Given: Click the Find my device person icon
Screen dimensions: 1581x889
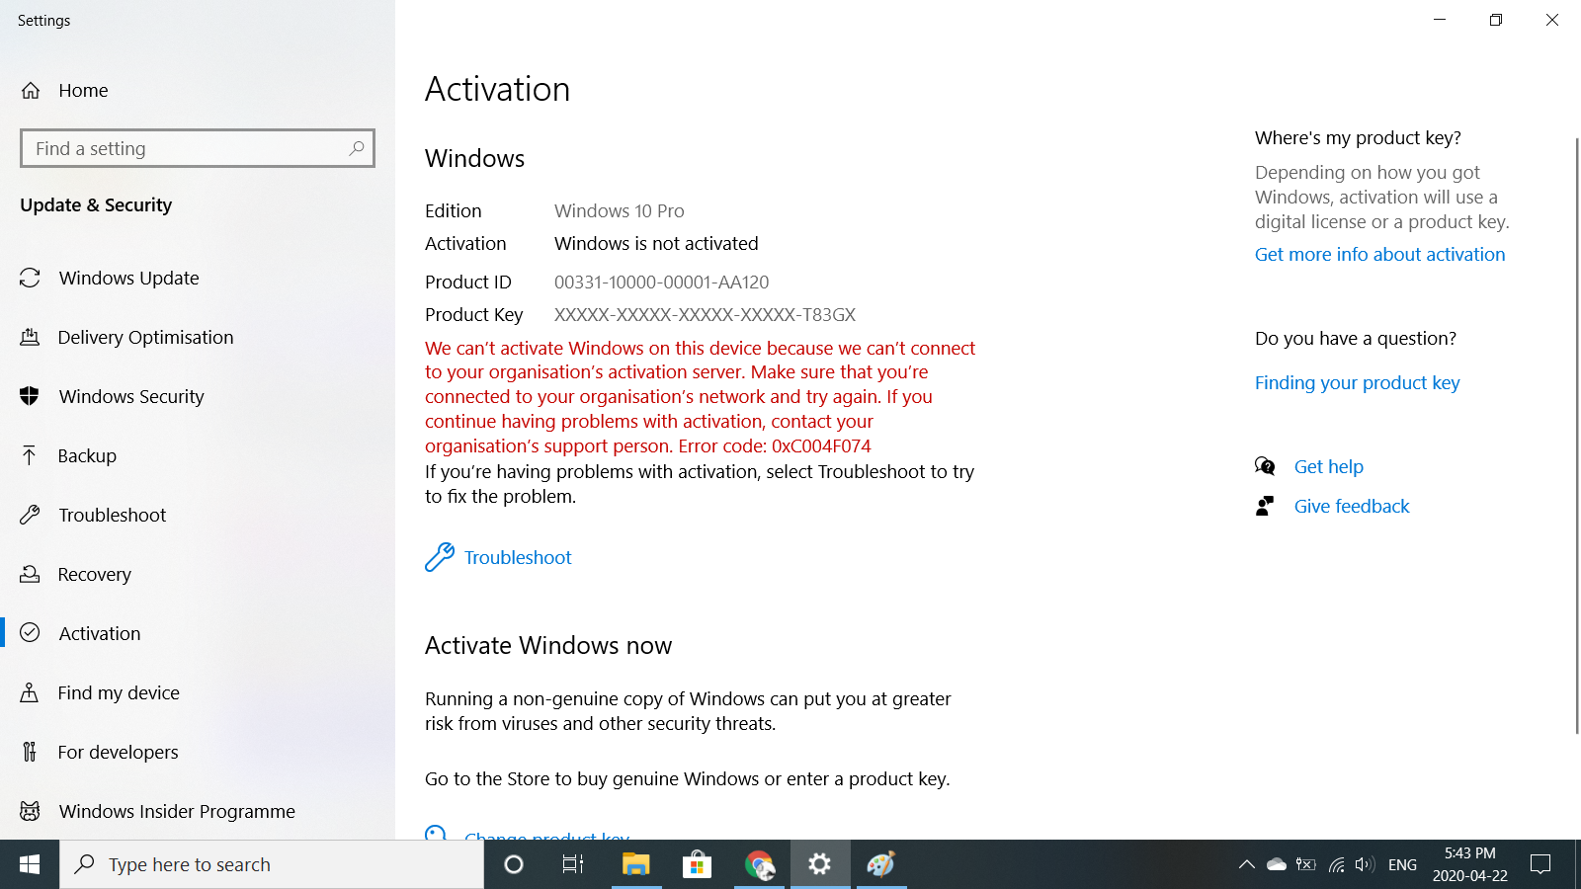Looking at the screenshot, I should click(x=31, y=692).
